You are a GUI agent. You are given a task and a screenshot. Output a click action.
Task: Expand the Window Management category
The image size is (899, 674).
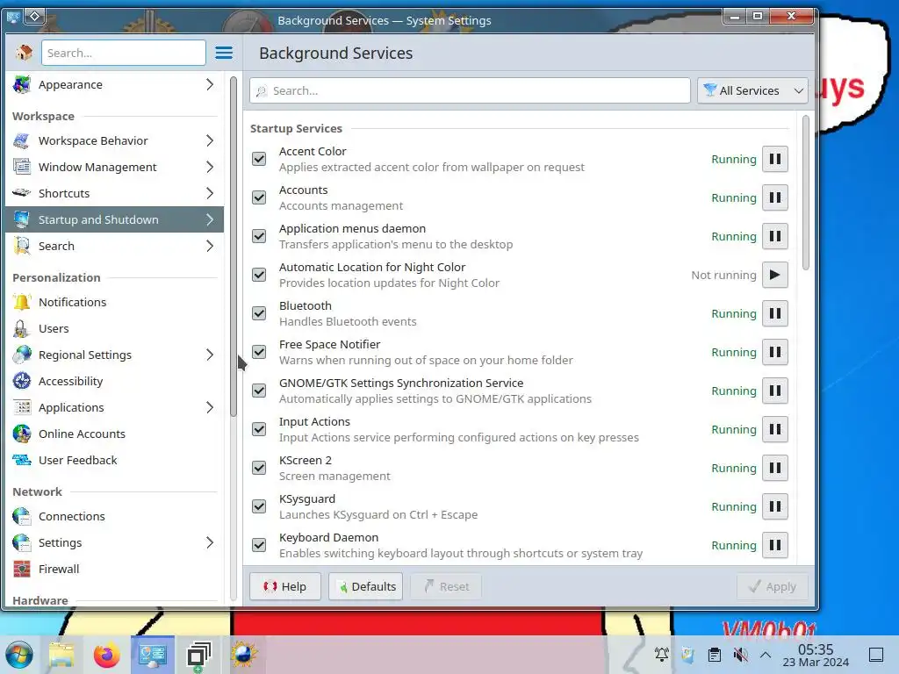point(209,168)
